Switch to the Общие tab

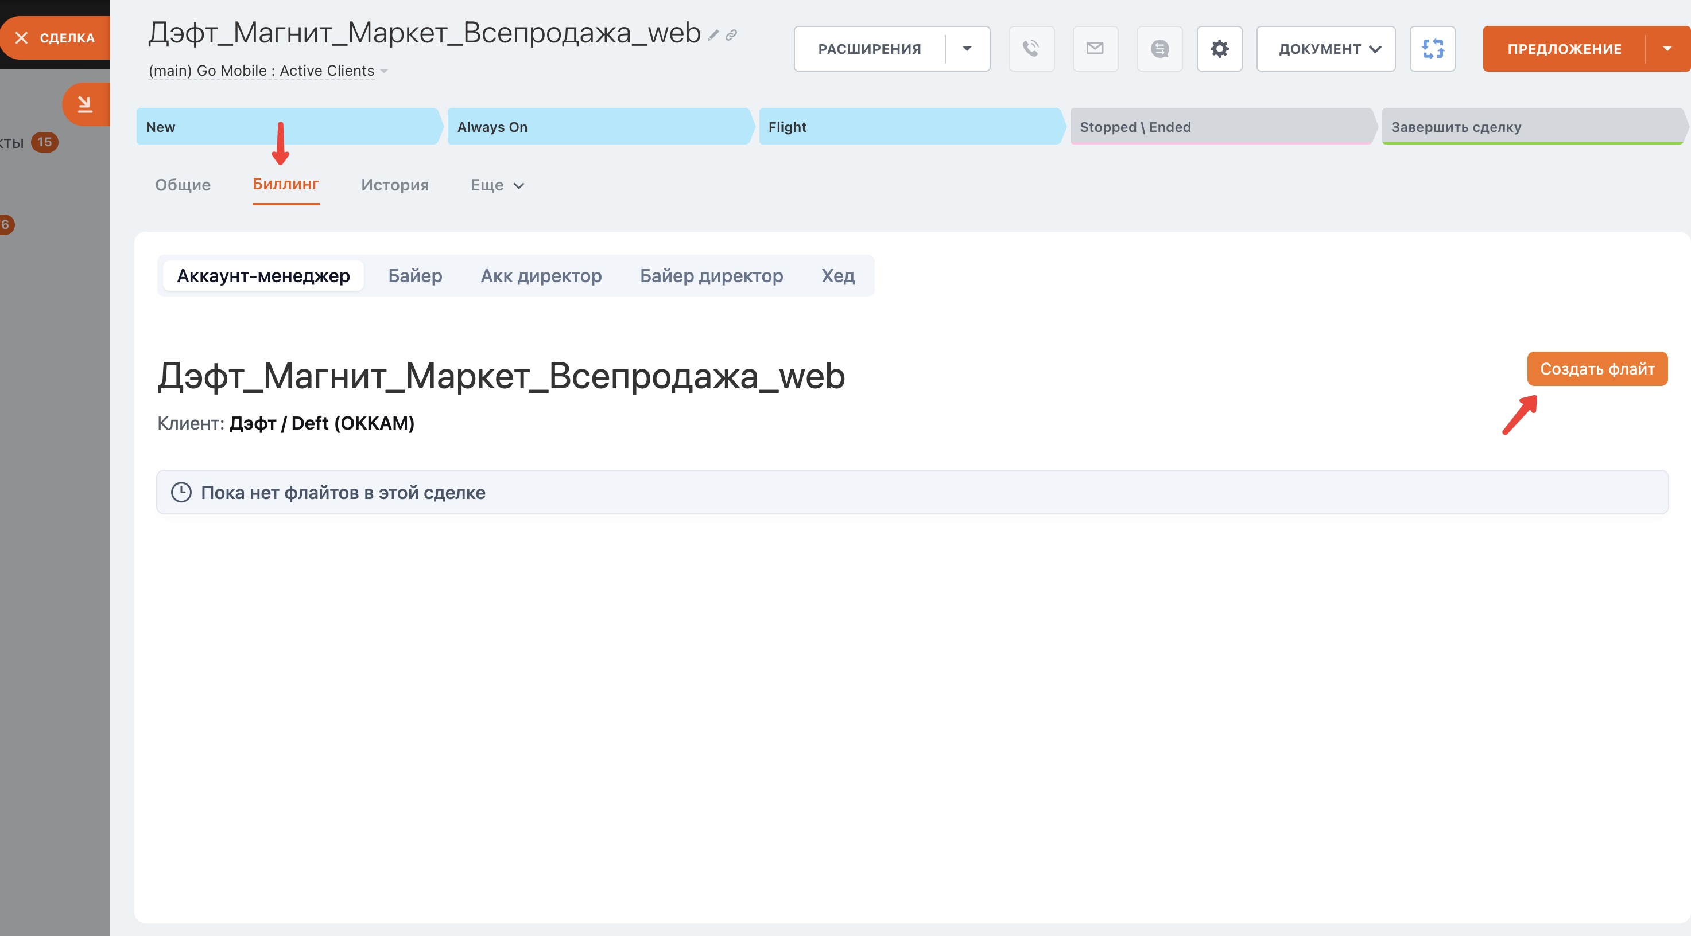183,185
